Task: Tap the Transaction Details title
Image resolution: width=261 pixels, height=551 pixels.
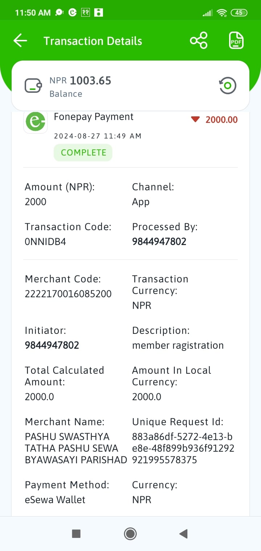Action: tap(93, 41)
